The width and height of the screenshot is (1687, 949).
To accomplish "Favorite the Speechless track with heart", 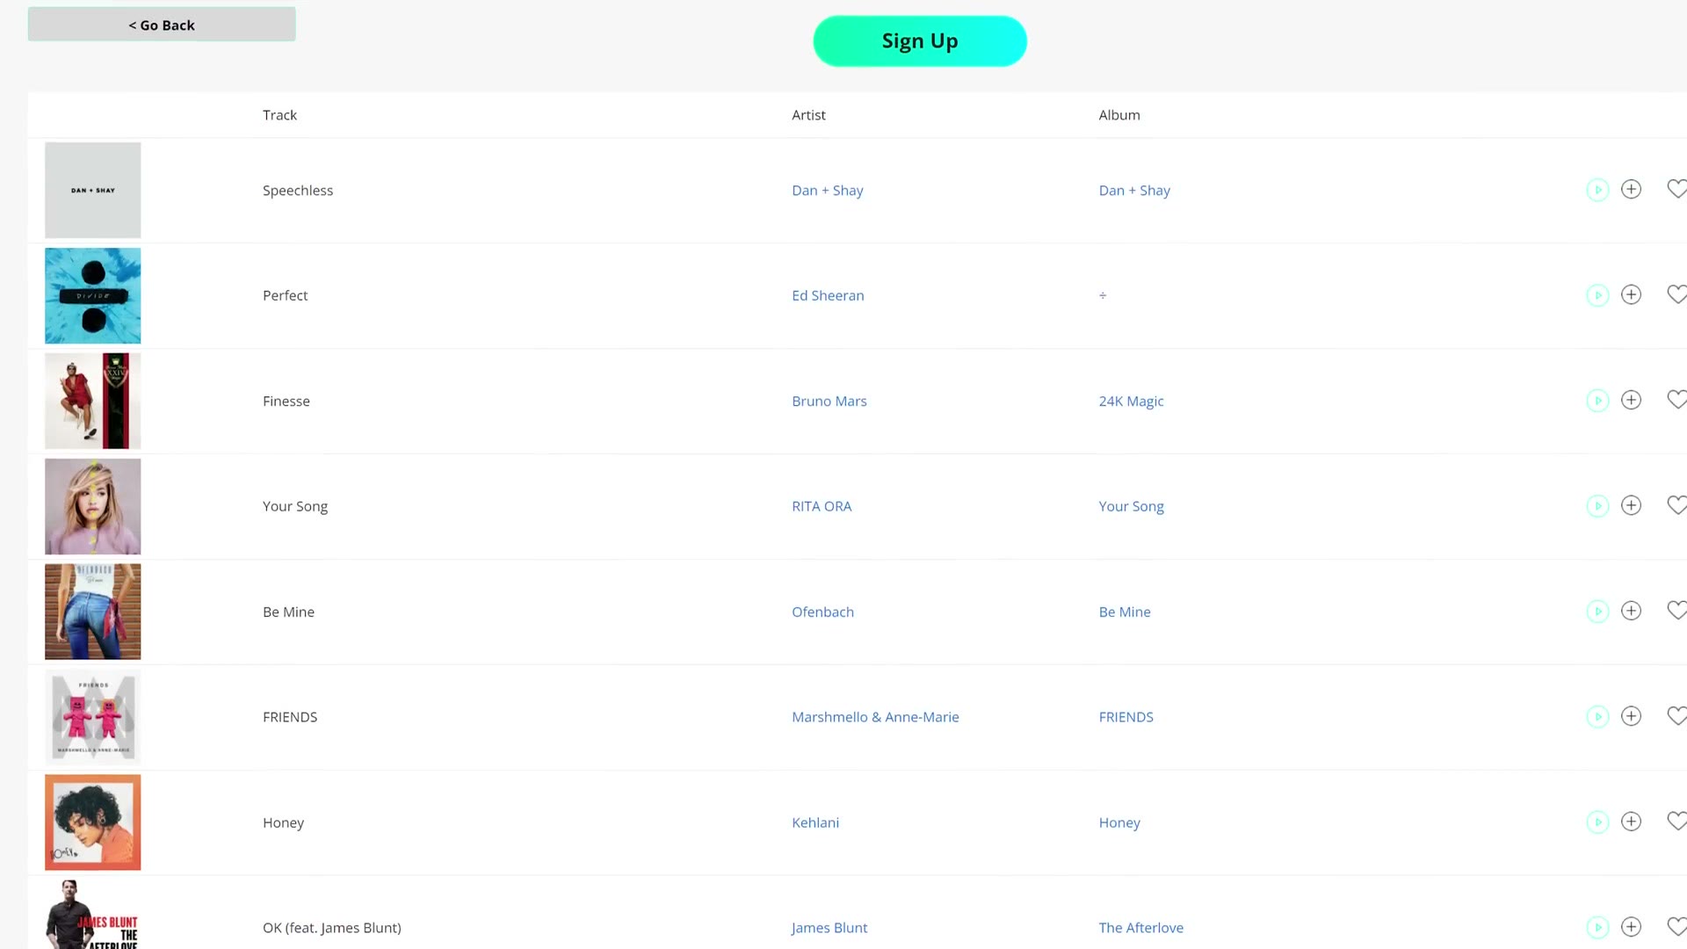I will tap(1676, 189).
